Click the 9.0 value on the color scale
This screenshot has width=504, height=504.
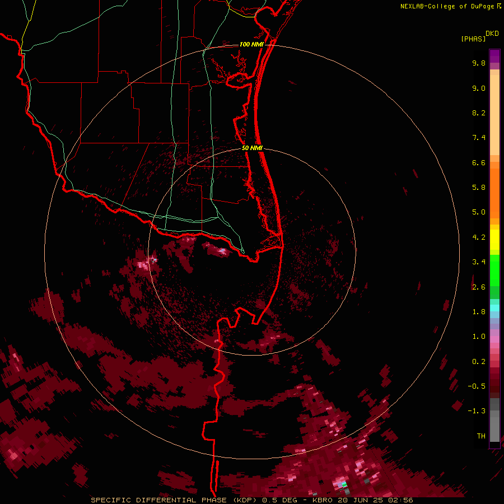coord(479,88)
